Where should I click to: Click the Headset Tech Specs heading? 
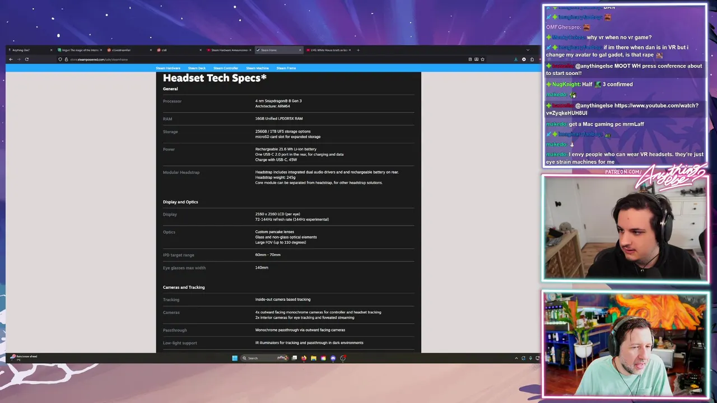click(215, 78)
